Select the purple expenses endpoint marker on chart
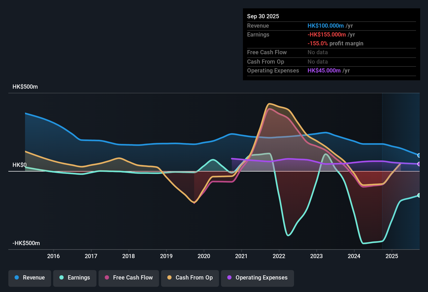The image size is (428, 292). [x=419, y=164]
